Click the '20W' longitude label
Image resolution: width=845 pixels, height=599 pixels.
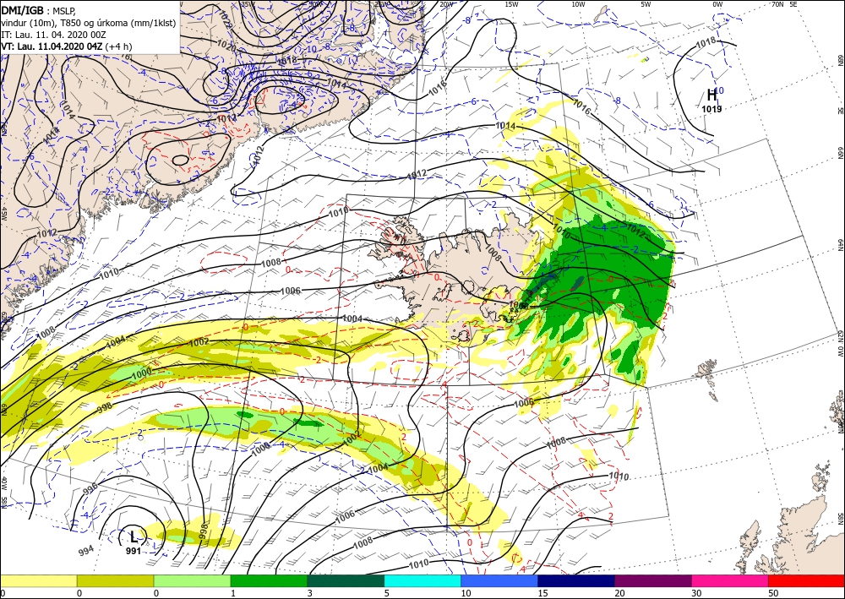click(x=445, y=4)
